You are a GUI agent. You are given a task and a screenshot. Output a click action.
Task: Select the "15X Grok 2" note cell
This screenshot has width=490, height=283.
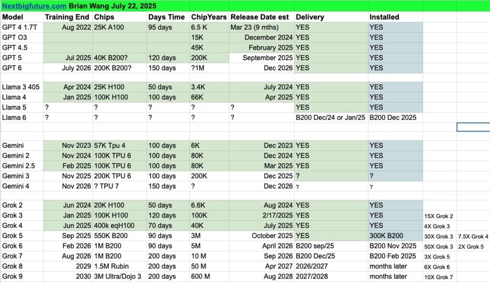pyautogui.click(x=440, y=216)
